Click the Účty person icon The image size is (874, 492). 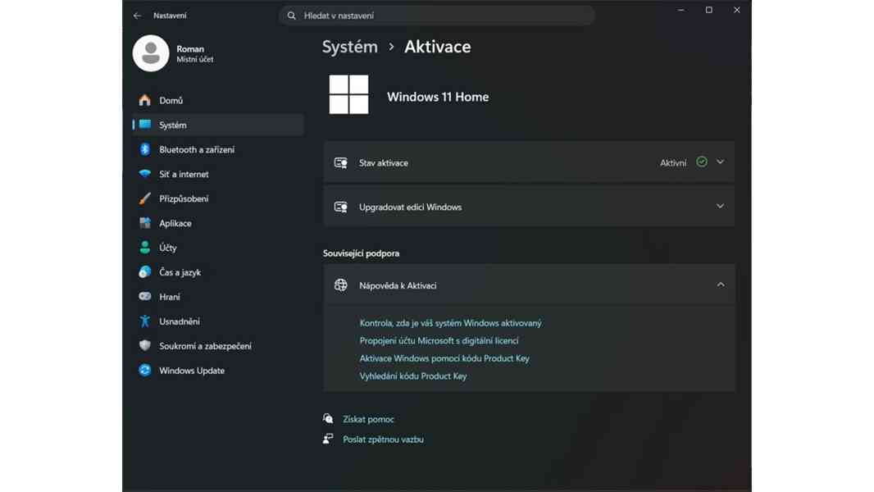(x=145, y=248)
